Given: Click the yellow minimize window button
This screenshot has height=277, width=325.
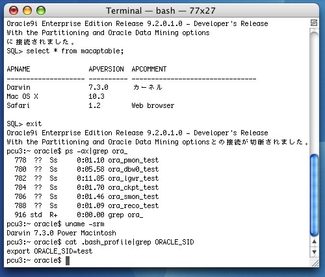Looking at the screenshot, I should [27, 10].
